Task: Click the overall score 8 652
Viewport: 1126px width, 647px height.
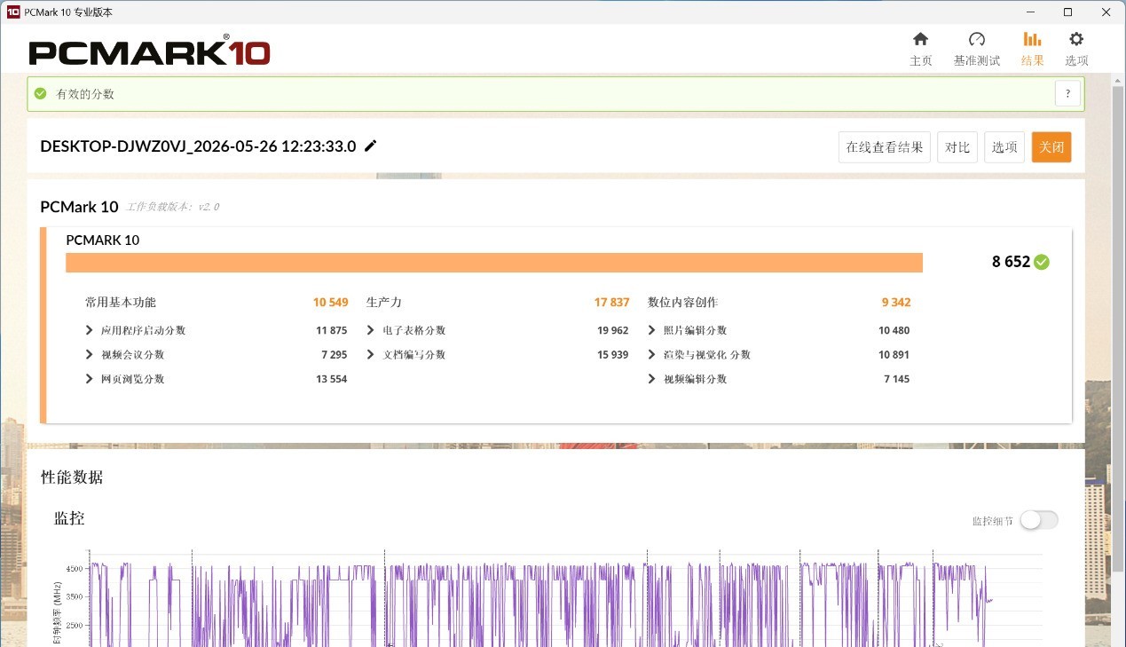Action: pos(1011,262)
